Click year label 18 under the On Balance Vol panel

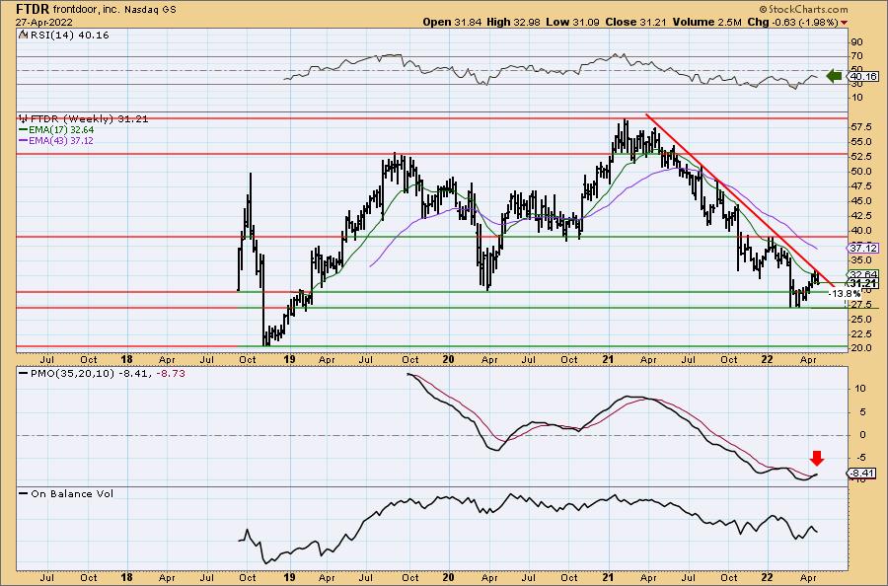[x=126, y=577]
